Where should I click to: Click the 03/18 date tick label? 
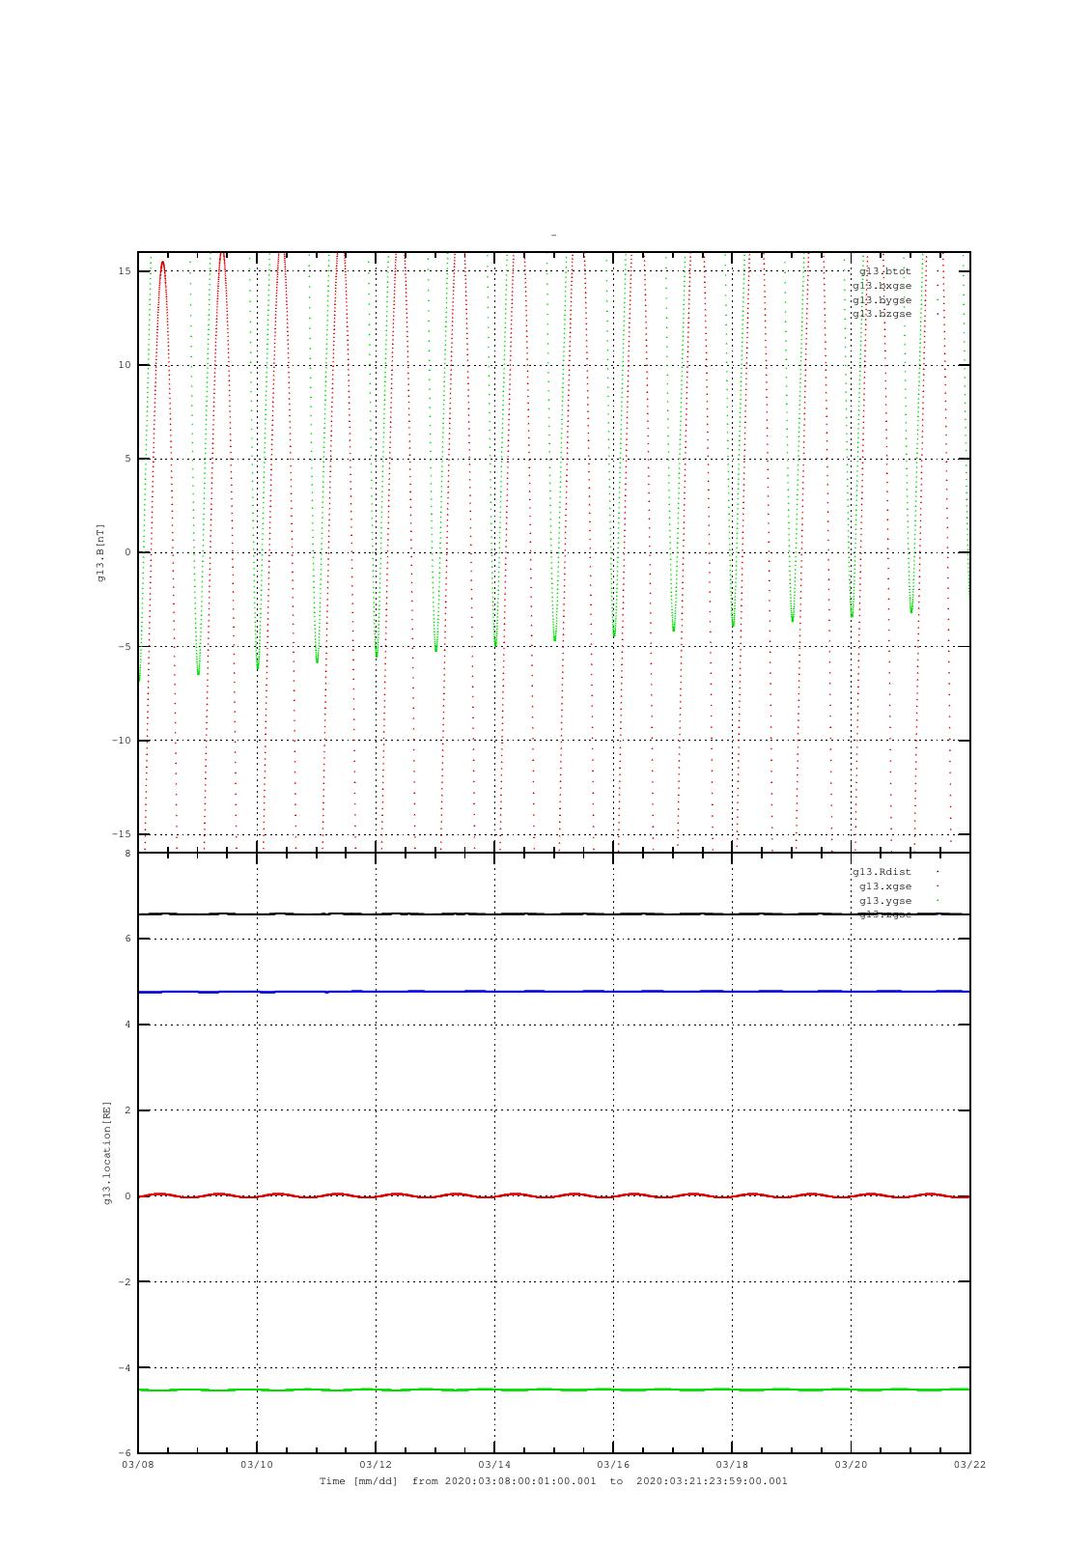tap(732, 1465)
